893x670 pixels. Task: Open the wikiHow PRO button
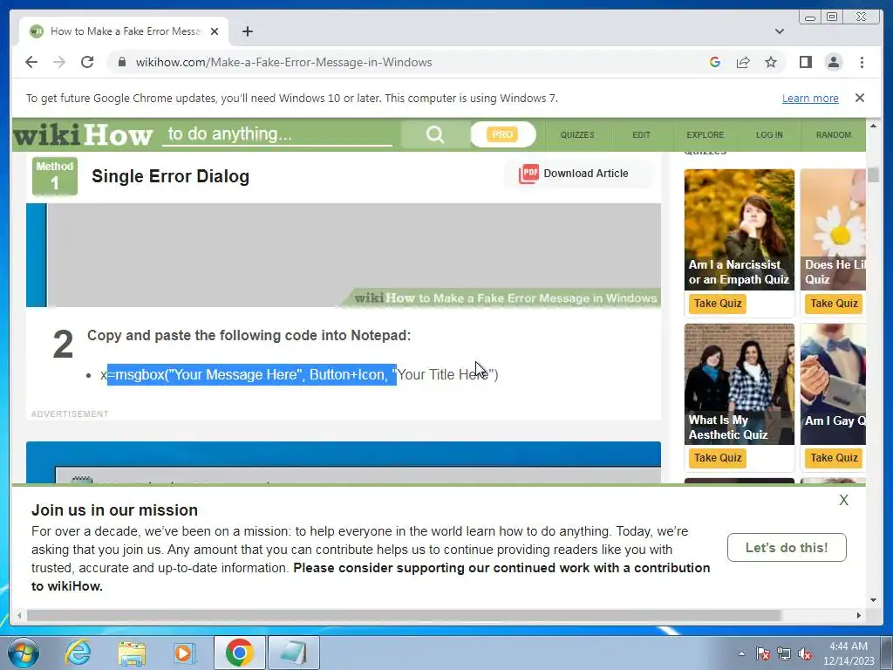503,135
